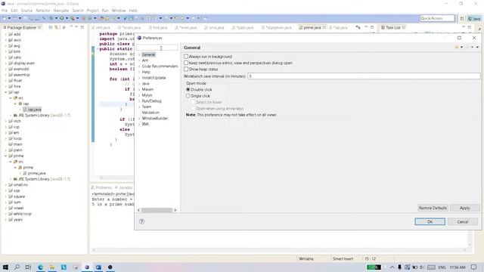Select WindowBuilder in preferences tree
Image resolution: width=484 pixels, height=272 pixels.
click(x=155, y=119)
